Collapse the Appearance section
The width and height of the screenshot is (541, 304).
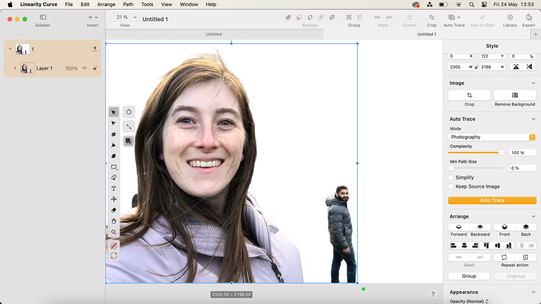point(533,292)
